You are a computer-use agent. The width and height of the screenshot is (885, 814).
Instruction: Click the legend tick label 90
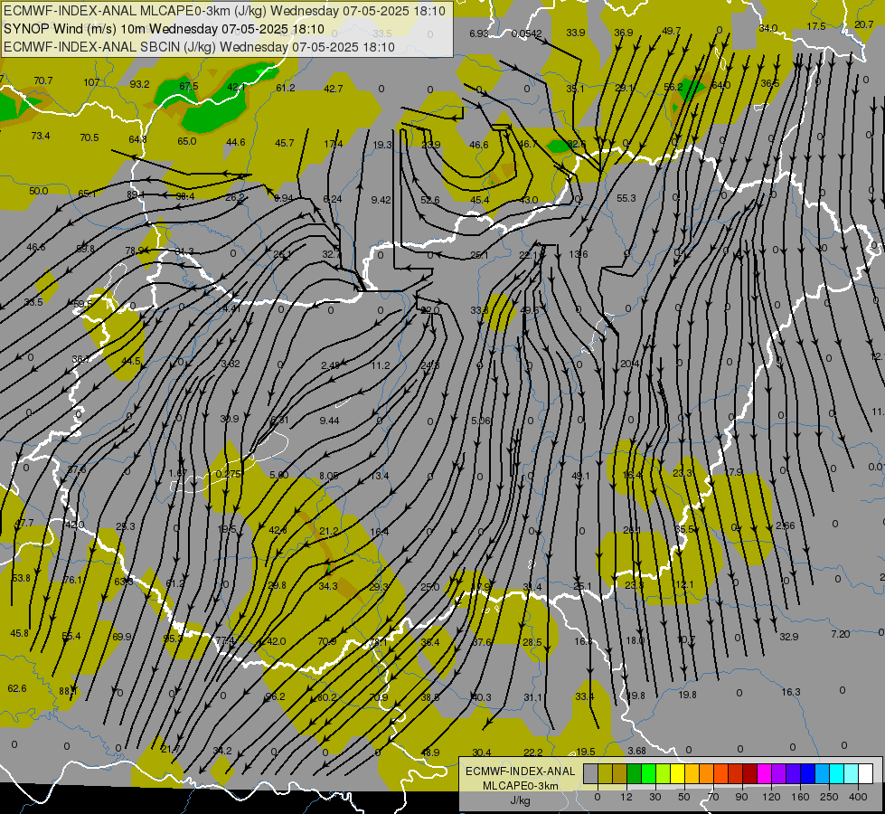[x=741, y=797]
